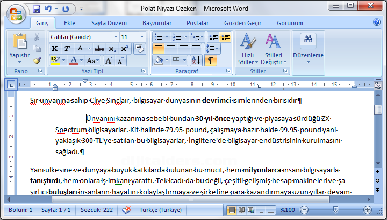Toggle subscript x₂ button
Viewport: 387px width, 220px height.
pos(112,49)
